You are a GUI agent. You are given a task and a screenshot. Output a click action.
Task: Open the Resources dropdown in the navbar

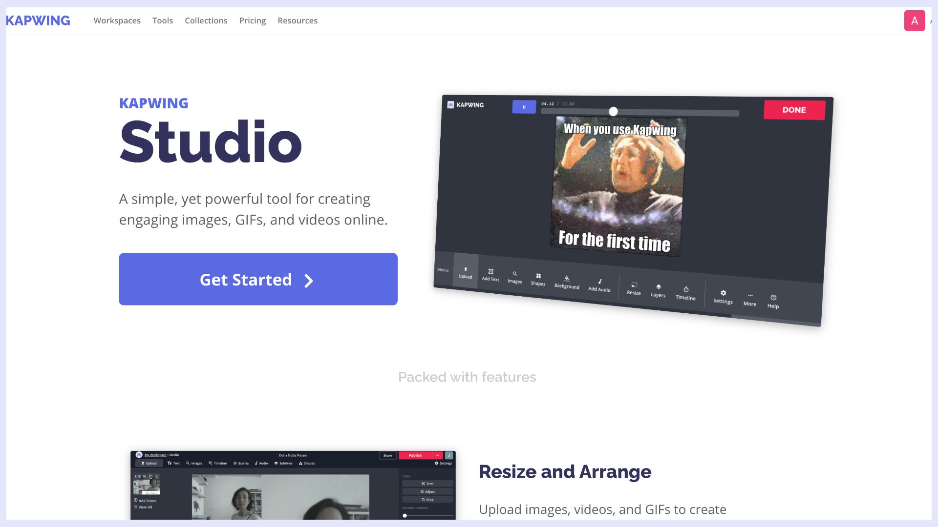[298, 20]
